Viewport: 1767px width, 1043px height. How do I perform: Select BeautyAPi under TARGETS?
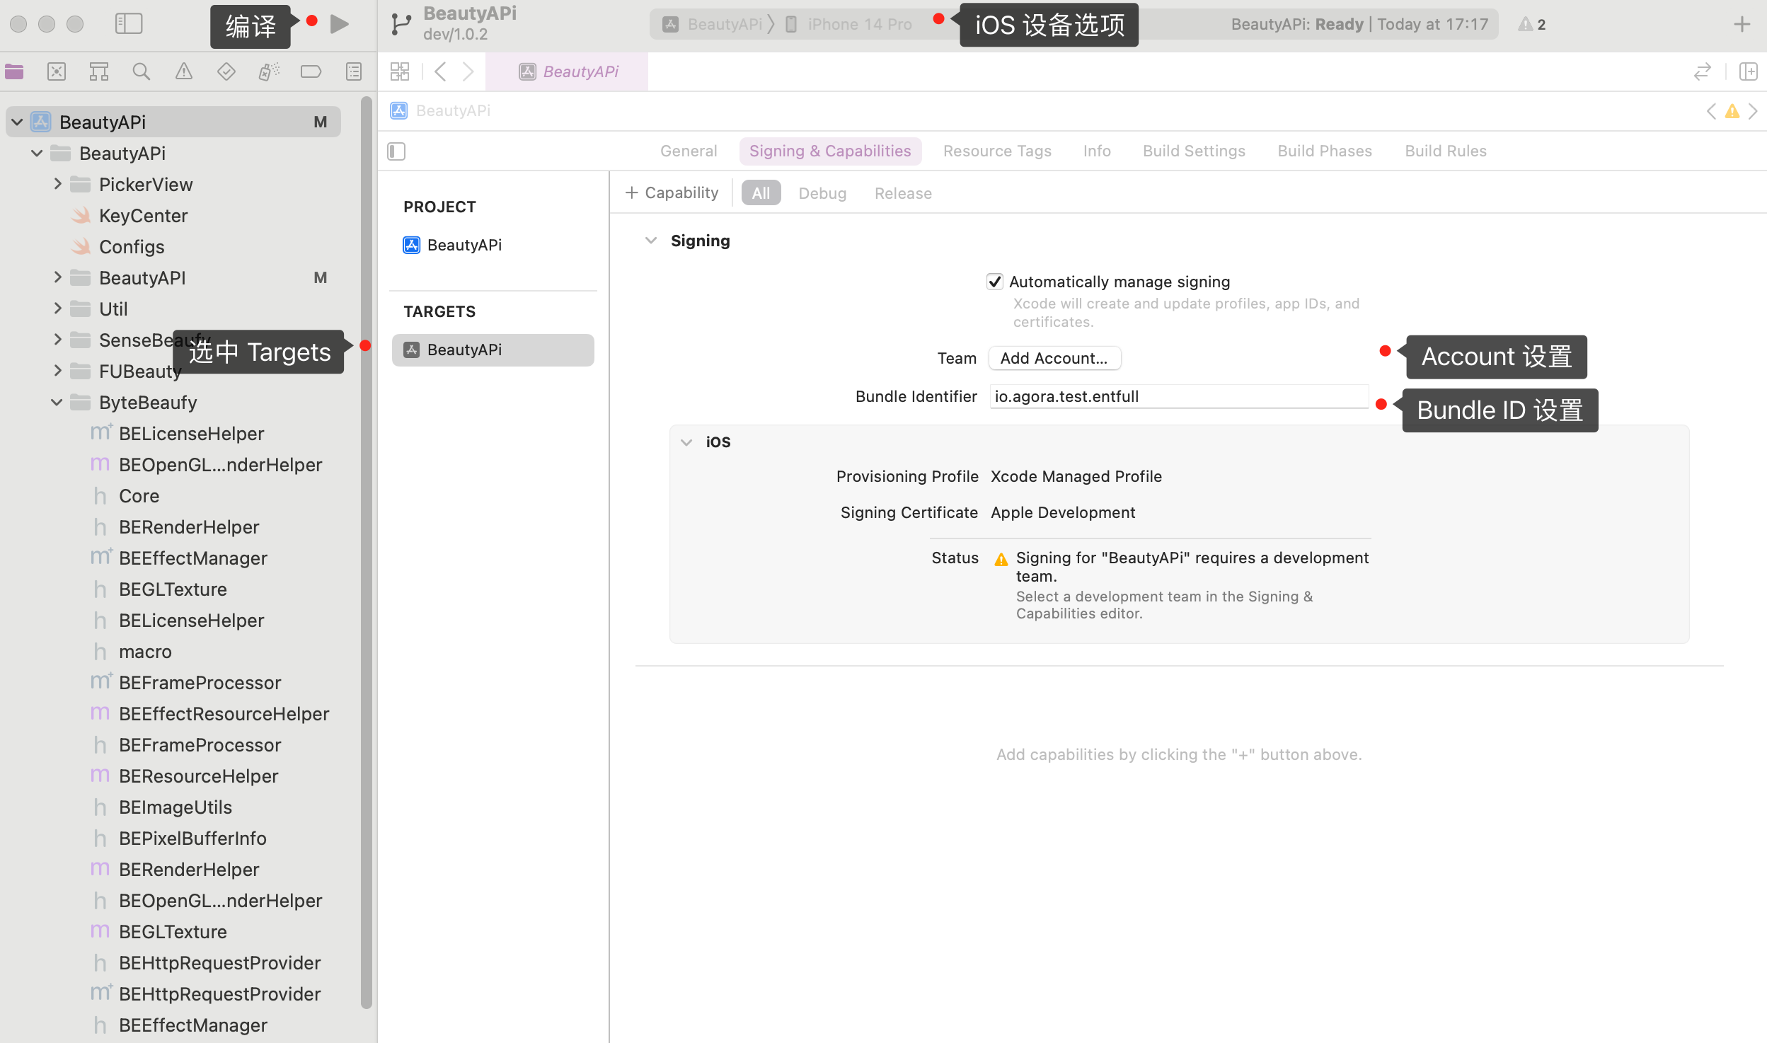[493, 350]
